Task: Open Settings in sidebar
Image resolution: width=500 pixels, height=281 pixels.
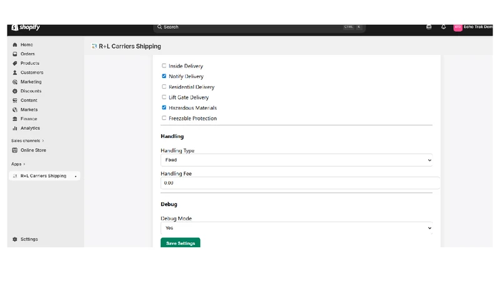Action: click(x=29, y=239)
